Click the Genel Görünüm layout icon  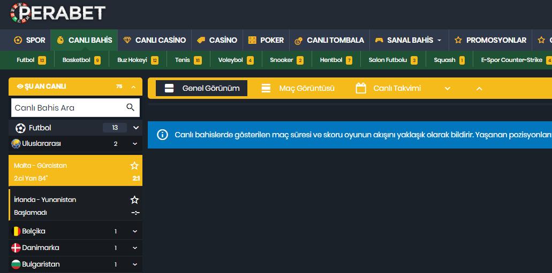pyautogui.click(x=169, y=88)
